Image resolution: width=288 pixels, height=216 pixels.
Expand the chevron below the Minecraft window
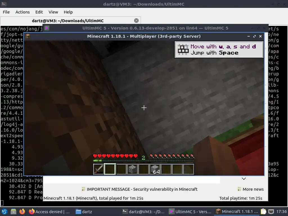click(x=244, y=179)
